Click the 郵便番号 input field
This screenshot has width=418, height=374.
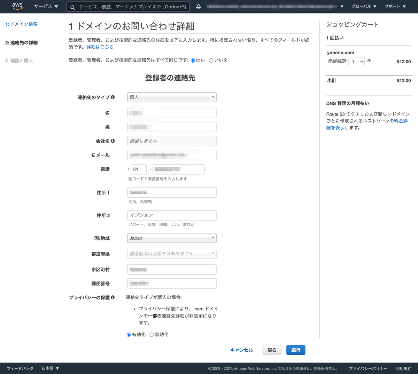[x=172, y=284]
